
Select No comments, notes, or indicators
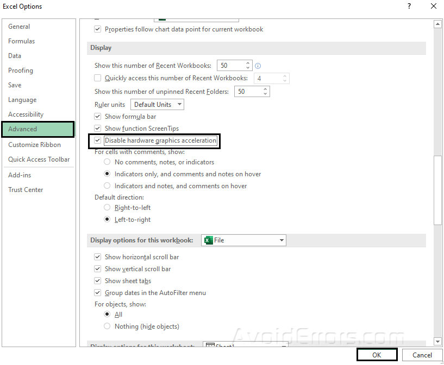tap(107, 162)
